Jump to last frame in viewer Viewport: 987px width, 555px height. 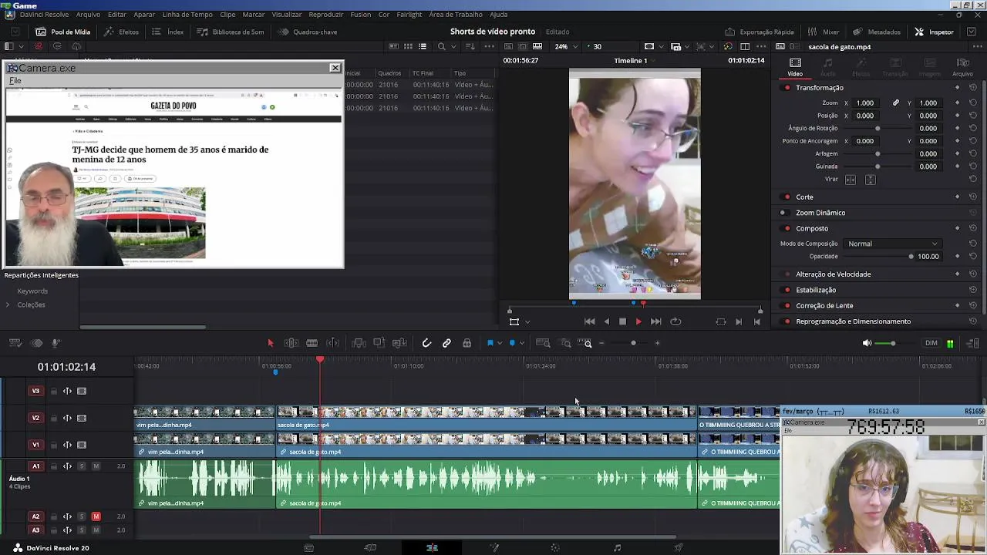[x=655, y=321]
